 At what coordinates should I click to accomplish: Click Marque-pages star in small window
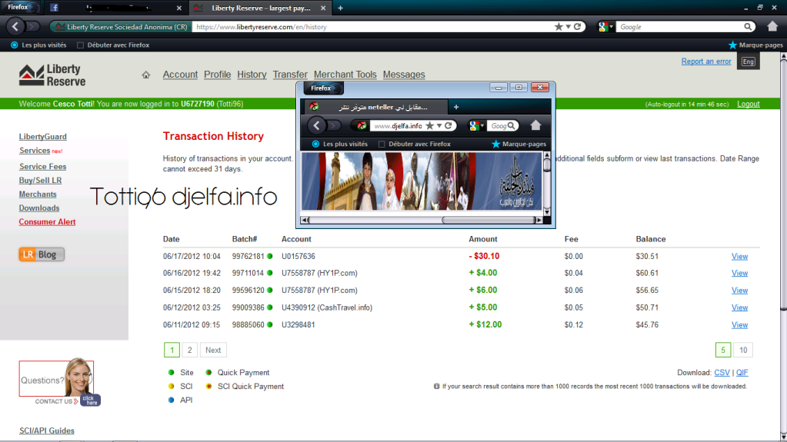[x=496, y=144]
